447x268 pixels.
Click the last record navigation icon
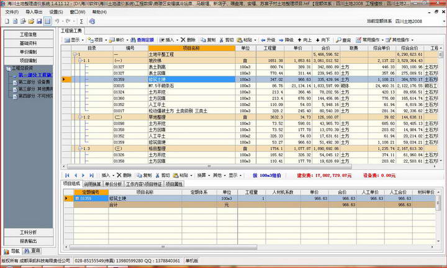tap(91, 176)
